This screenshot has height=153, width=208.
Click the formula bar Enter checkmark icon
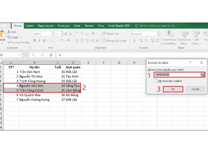pos(43,55)
